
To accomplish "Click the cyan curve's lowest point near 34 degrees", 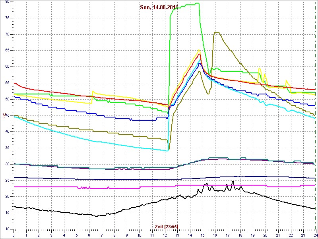I will pyautogui.click(x=167, y=151).
